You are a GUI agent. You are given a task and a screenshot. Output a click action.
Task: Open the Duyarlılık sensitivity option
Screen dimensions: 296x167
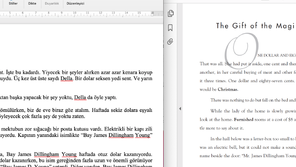click(52, 3)
